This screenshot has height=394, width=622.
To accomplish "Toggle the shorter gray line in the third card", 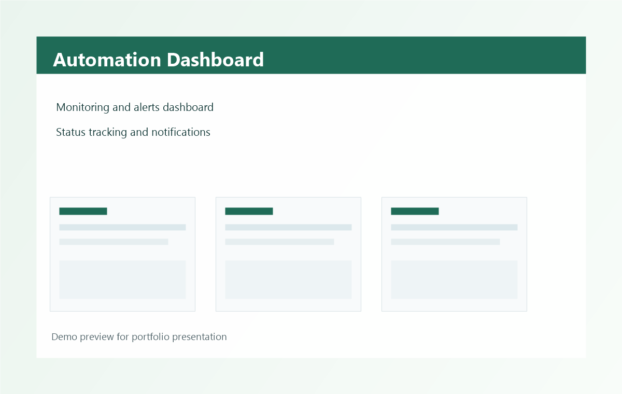I will click(x=446, y=242).
